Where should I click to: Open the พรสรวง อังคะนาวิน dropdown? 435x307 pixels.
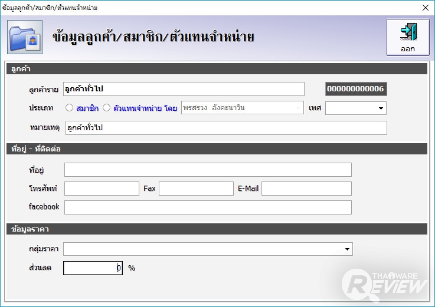point(243,108)
